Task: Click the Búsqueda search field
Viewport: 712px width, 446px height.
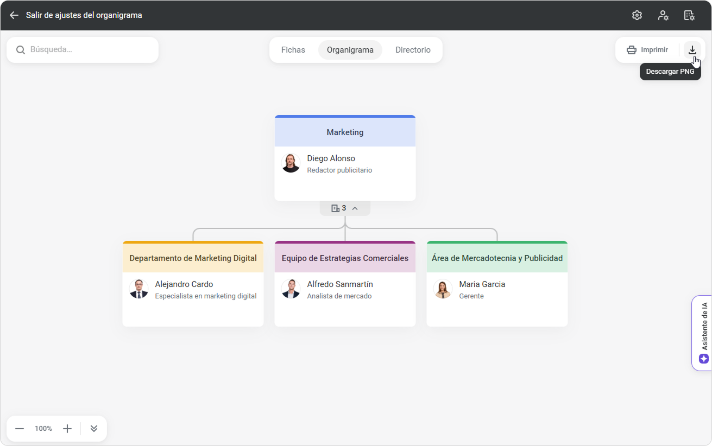Action: coord(87,50)
